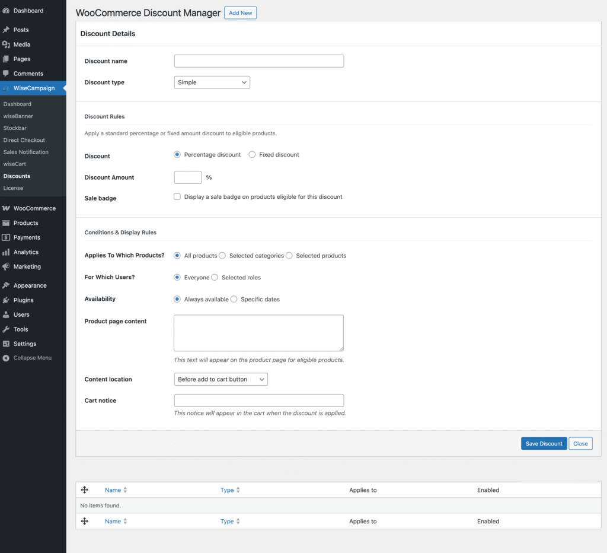Click the Pages icon in sidebar
The height and width of the screenshot is (553, 607).
[6, 59]
